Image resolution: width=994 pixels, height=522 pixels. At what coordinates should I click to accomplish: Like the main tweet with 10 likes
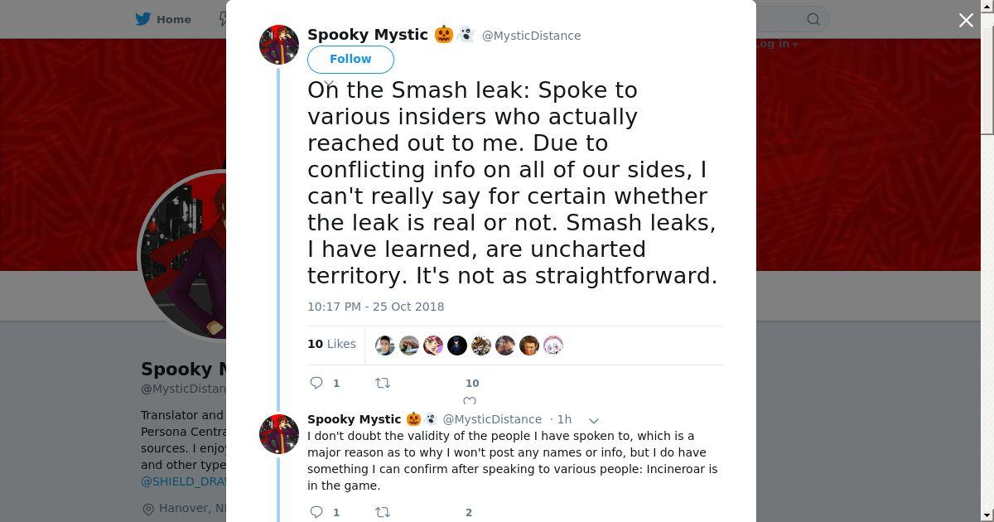click(470, 400)
